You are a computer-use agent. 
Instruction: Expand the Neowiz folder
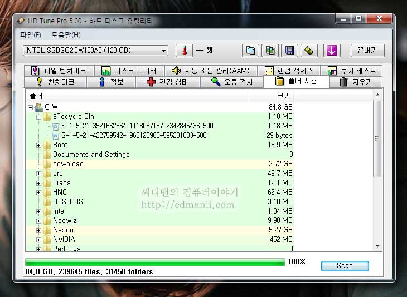[x=38, y=221]
